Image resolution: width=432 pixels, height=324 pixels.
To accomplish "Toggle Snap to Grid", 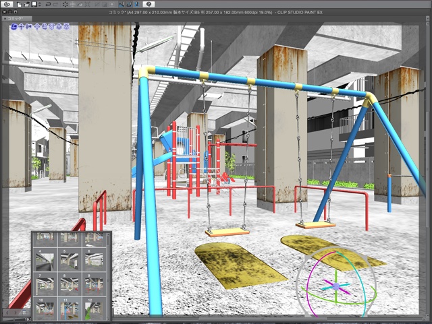I will (x=137, y=5).
